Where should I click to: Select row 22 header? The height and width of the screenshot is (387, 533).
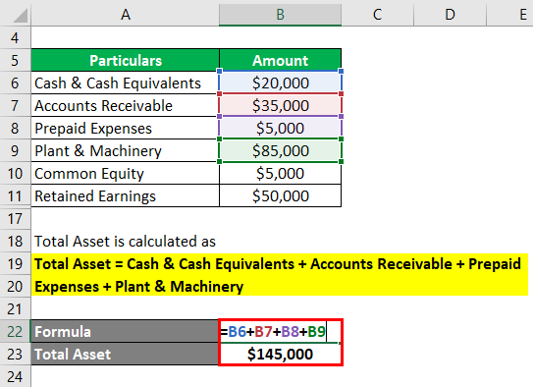pos(15,332)
